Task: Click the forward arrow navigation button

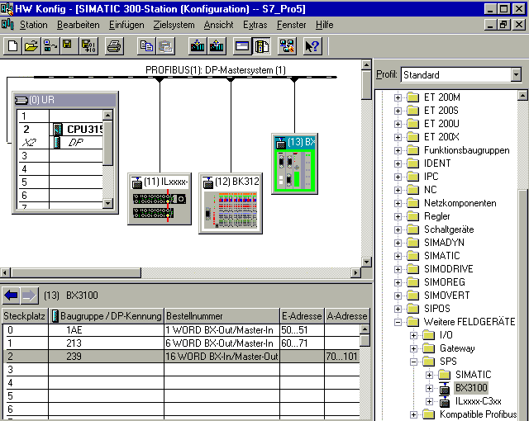Action: coord(30,296)
